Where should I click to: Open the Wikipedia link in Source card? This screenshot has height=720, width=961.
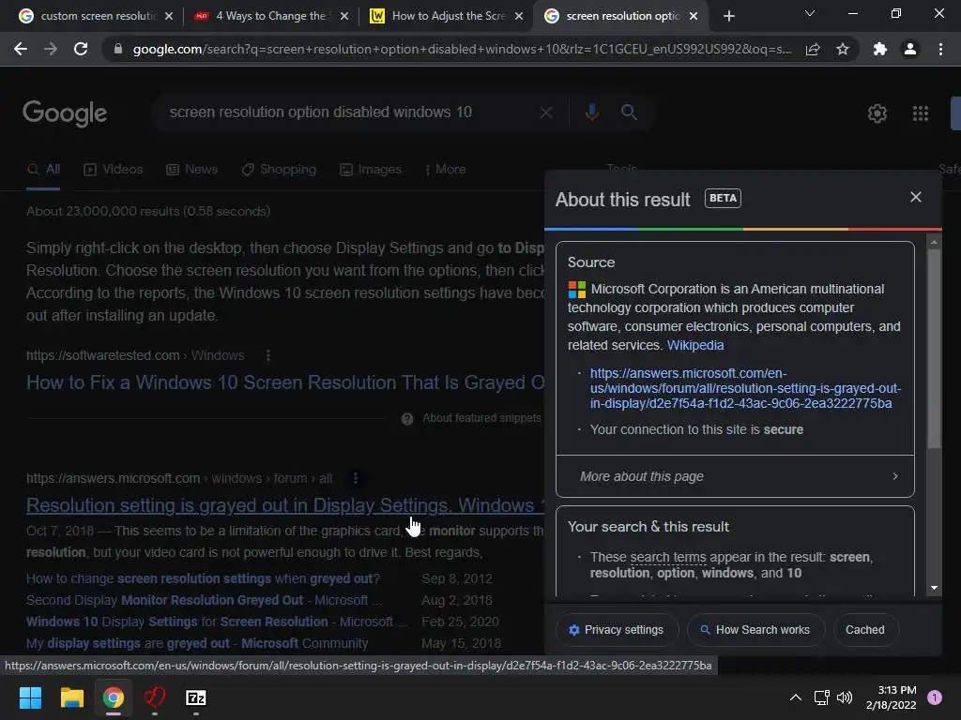pyautogui.click(x=695, y=345)
